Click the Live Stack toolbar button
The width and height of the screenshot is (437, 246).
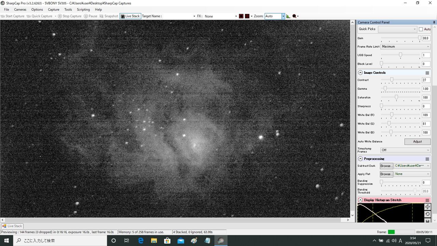[x=130, y=16]
